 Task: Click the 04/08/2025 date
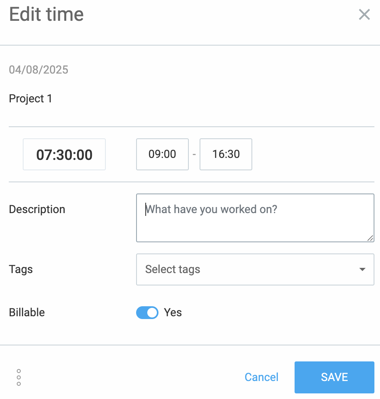tap(39, 70)
